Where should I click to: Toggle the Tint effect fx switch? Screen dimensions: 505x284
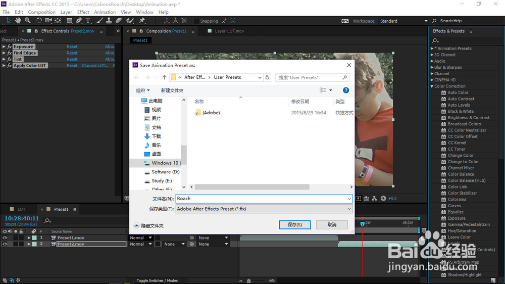point(10,59)
